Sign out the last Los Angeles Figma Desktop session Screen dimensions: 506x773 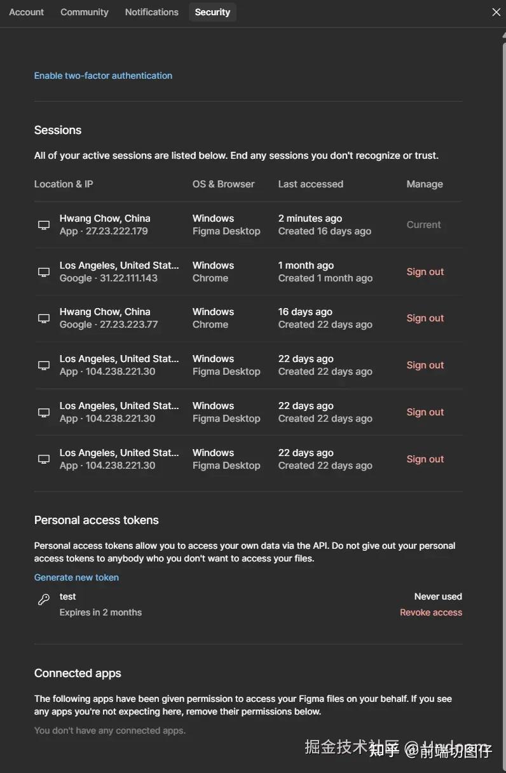(x=425, y=459)
